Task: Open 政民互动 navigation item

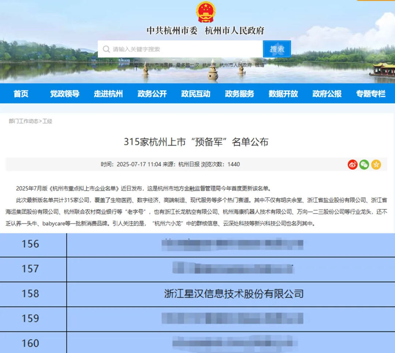Action: pyautogui.click(x=196, y=94)
